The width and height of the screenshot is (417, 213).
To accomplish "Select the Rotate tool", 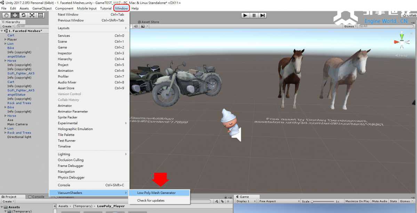I will 23,15.
